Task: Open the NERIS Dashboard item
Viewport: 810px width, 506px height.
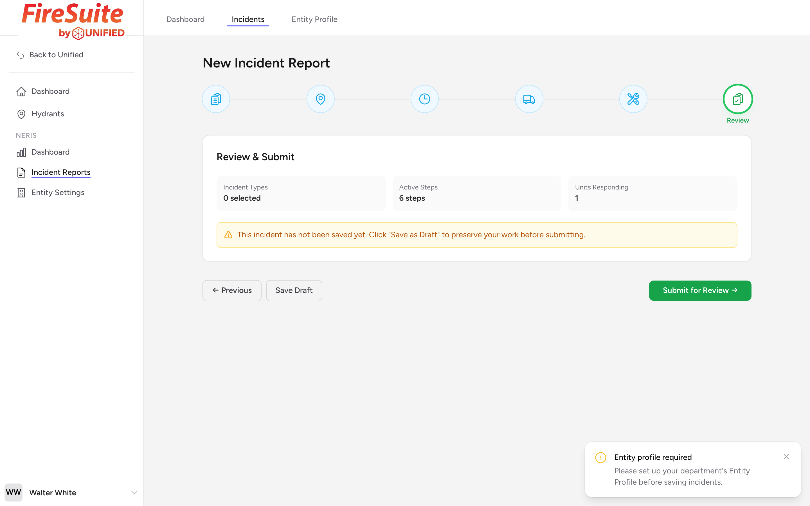Action: click(x=43, y=152)
